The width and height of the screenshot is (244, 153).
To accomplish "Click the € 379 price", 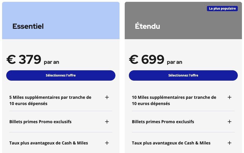I will 24,59.
